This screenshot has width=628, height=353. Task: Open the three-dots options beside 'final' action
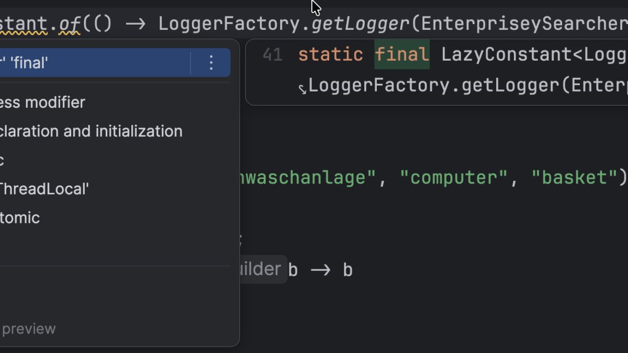(x=211, y=63)
